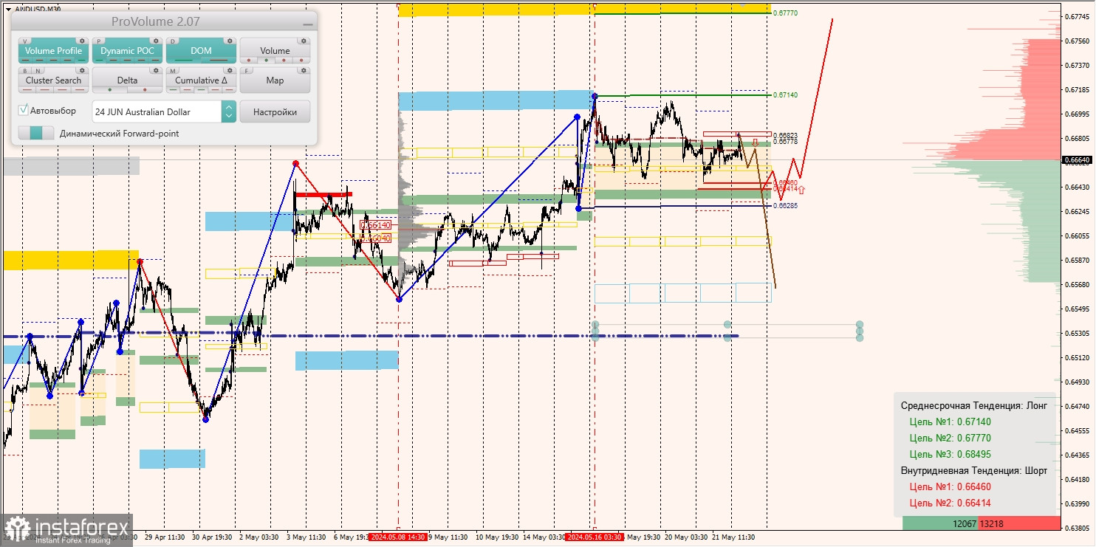
Task: Toggle the Dynamic POC indicator
Action: pos(127,50)
